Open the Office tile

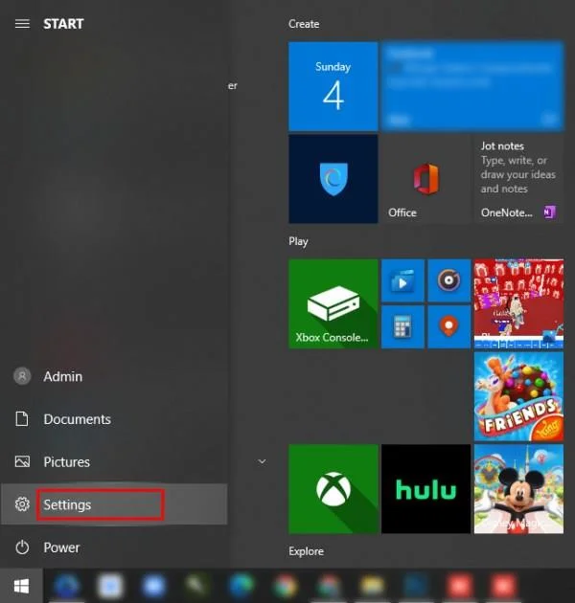[425, 179]
